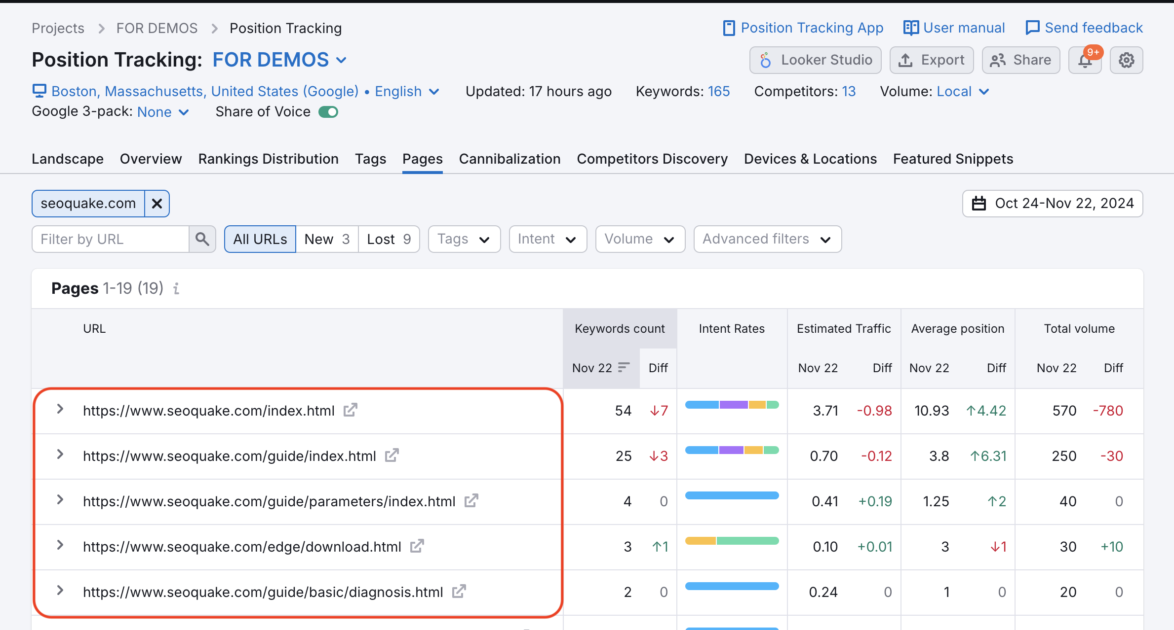The width and height of the screenshot is (1174, 630).
Task: Switch to the Tags tab
Action: pyautogui.click(x=370, y=159)
